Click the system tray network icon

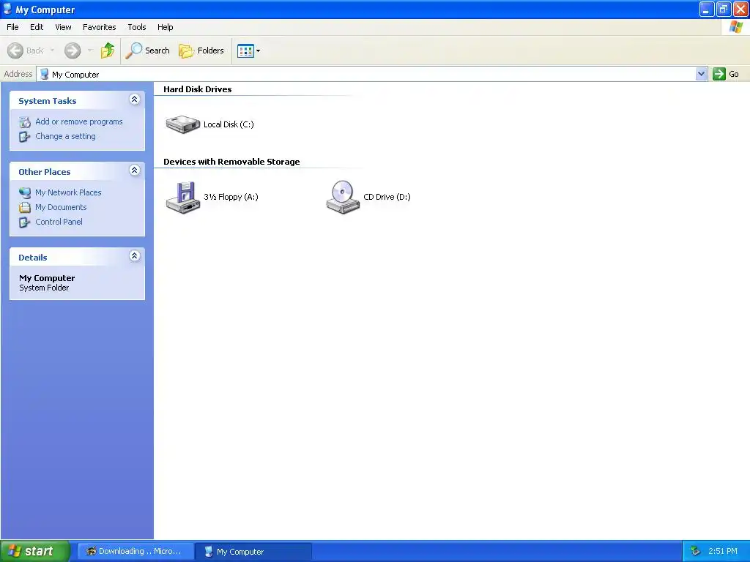695,552
